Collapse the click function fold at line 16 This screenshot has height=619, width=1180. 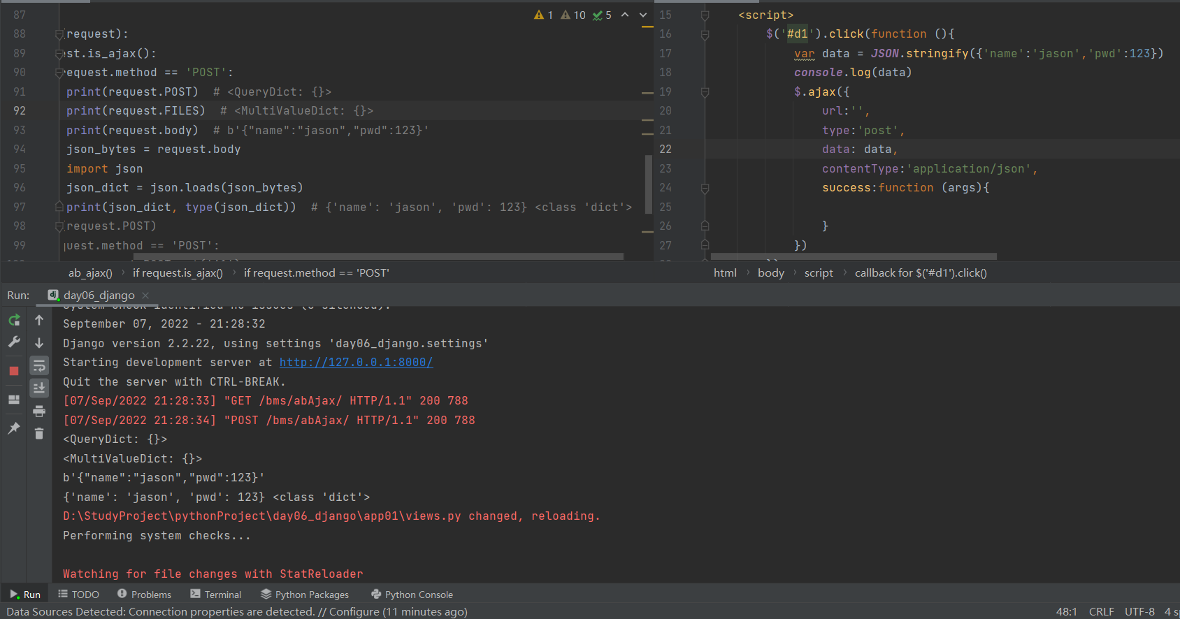pos(705,34)
